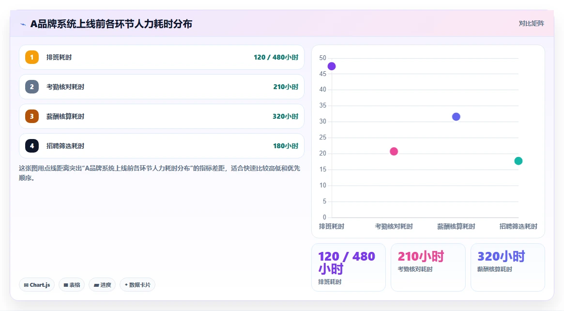Image resolution: width=564 pixels, height=311 pixels.
Task: Click the 320小时 value in list row
Action: point(285,116)
